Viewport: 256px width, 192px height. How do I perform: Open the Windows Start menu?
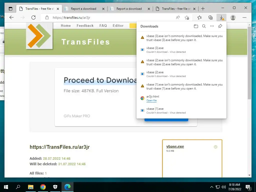tap(6, 187)
